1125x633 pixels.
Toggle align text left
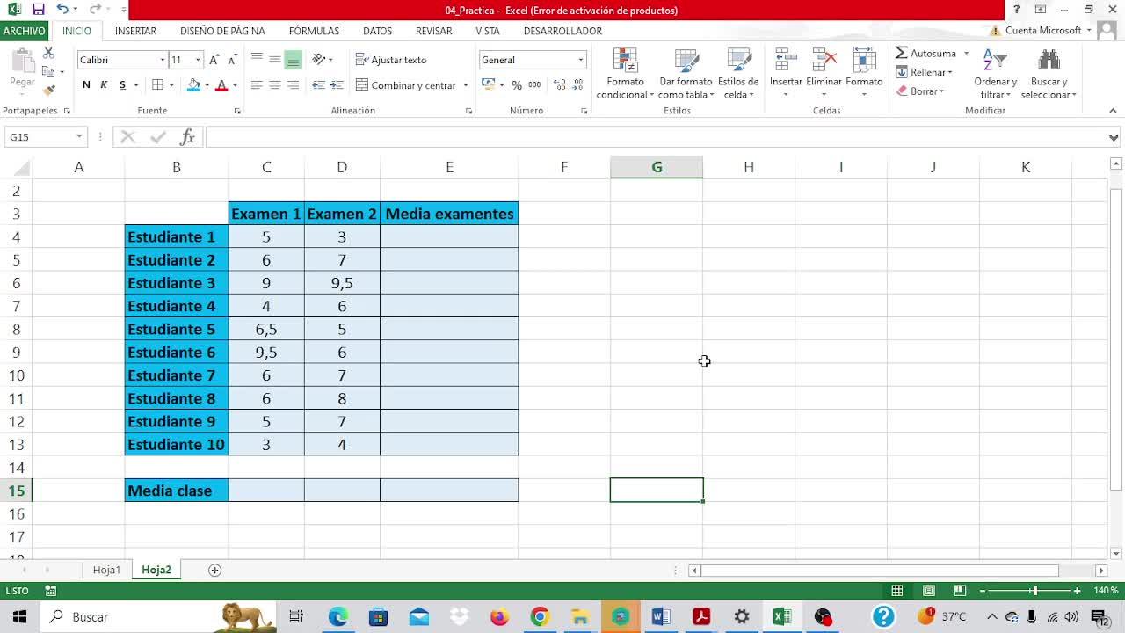click(x=257, y=85)
